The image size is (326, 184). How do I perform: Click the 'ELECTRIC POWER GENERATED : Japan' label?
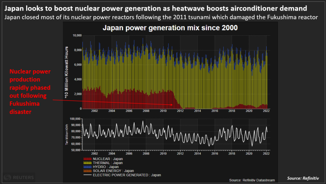click(x=127, y=175)
